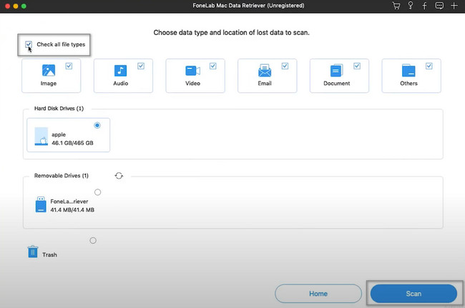Image resolution: width=465 pixels, height=308 pixels.
Task: Select the Trash location radio button
Action: 93,241
